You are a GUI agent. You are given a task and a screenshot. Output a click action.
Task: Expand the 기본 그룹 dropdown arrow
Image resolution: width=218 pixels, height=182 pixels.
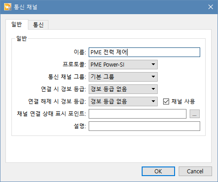(x=153, y=77)
